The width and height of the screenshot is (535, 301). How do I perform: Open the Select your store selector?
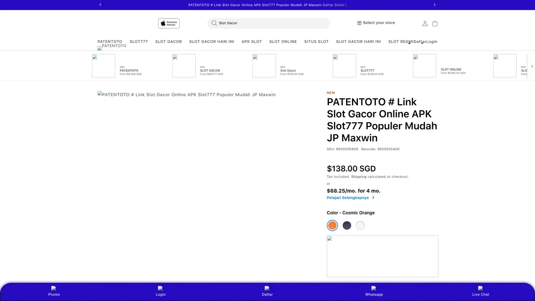click(376, 23)
